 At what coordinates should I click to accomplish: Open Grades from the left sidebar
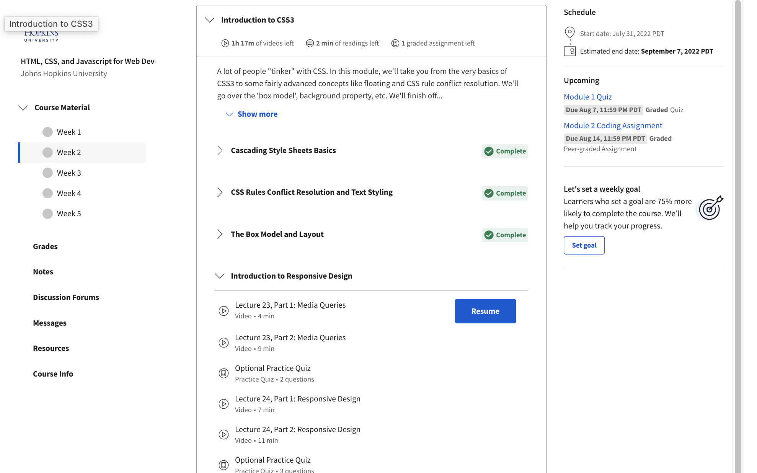pyautogui.click(x=45, y=246)
